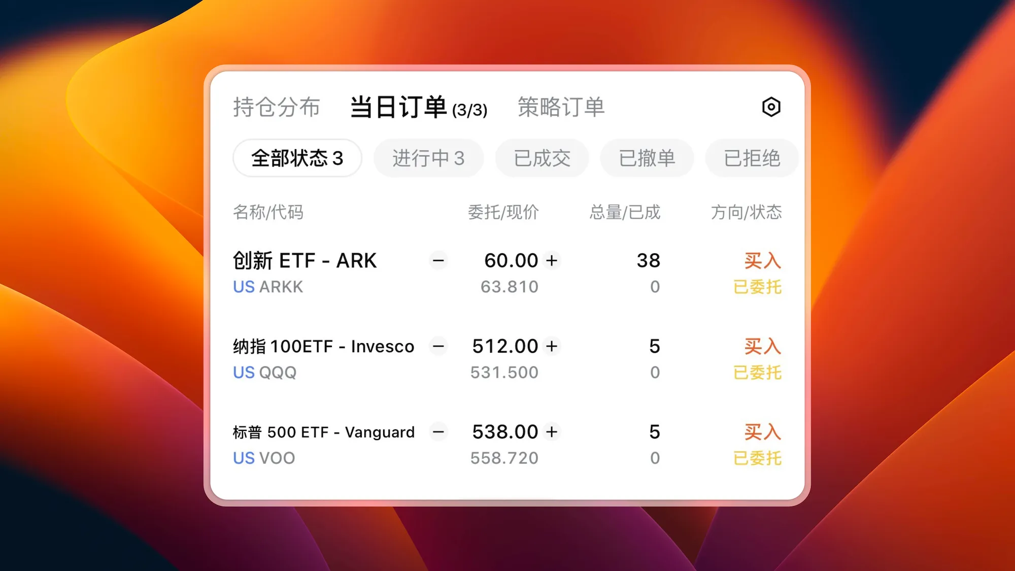Decrease ARKK order price with minus
Image resolution: width=1015 pixels, height=571 pixels.
(438, 260)
